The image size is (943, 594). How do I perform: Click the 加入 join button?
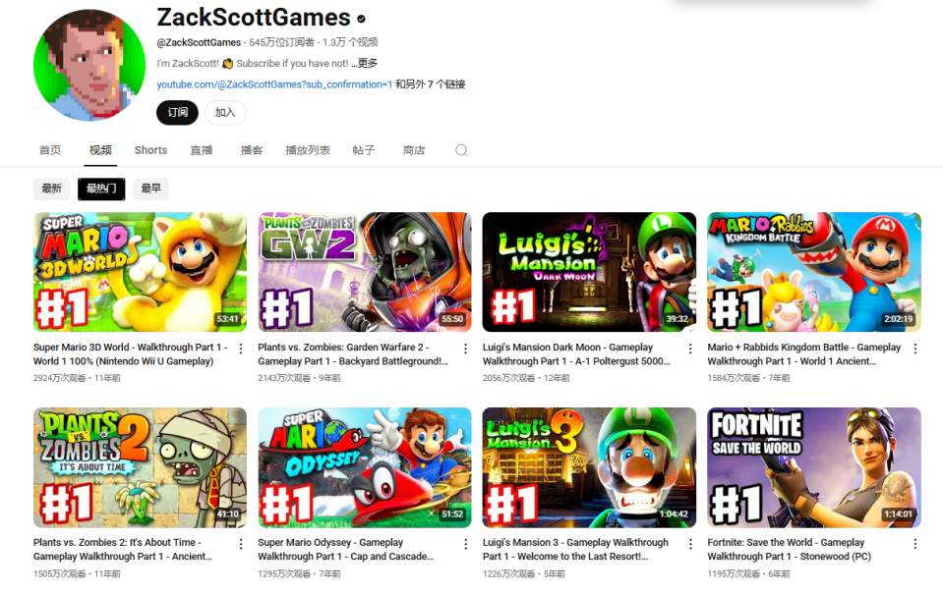(225, 112)
